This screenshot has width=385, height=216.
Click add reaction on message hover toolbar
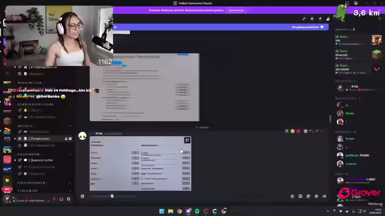click(306, 131)
